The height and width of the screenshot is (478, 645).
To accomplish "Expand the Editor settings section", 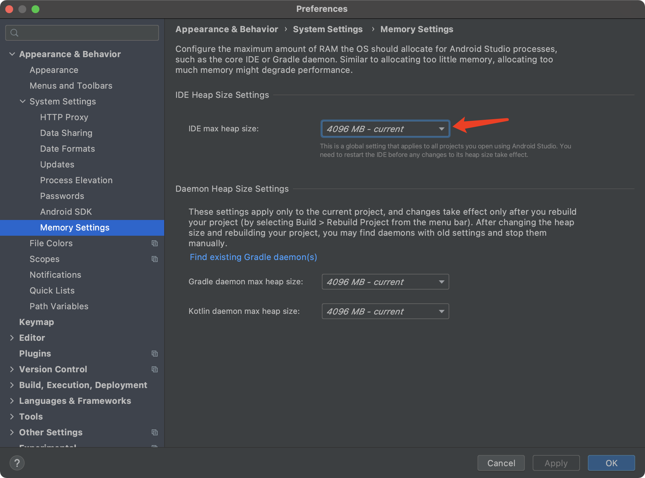I will (12, 338).
